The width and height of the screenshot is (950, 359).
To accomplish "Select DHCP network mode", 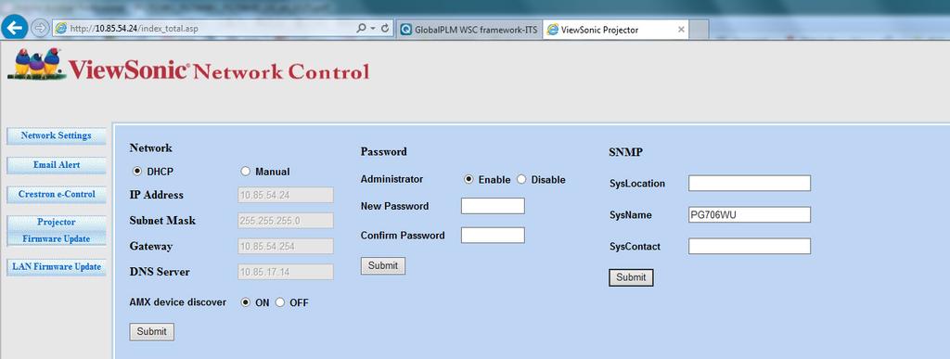I will [x=137, y=172].
